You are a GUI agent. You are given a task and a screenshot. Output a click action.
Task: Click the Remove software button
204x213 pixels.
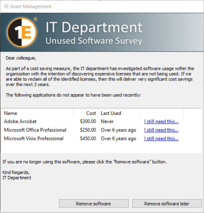click(93, 204)
